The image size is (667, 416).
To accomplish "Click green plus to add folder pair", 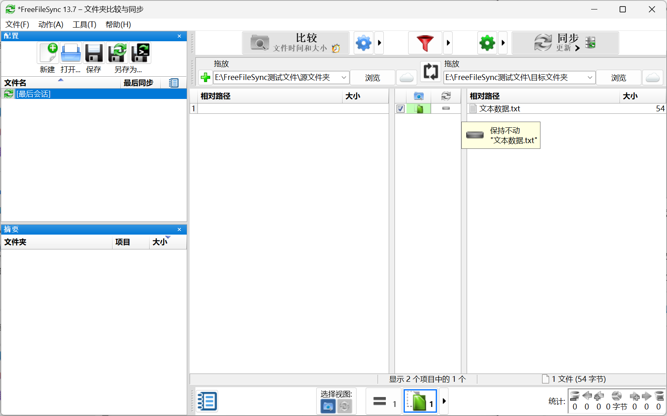I will [x=205, y=78].
